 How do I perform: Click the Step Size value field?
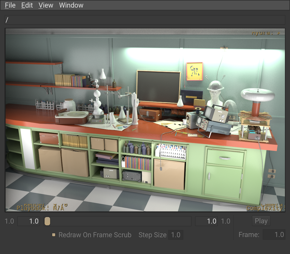(176, 235)
